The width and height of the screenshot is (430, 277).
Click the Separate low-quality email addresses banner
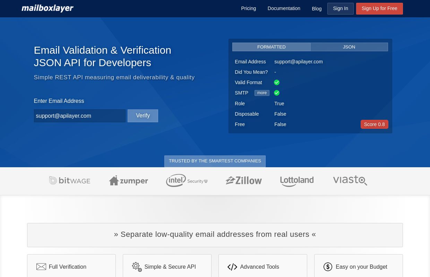point(215,234)
